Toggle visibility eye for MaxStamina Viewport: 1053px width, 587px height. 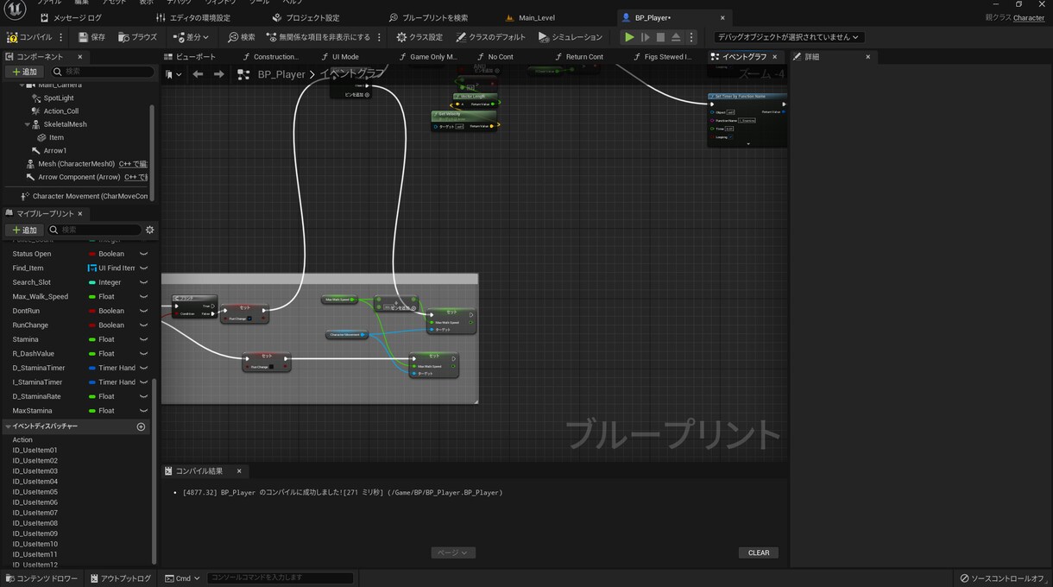point(143,411)
